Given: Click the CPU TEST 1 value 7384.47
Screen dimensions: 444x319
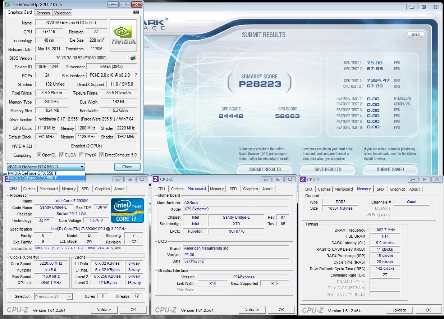Looking at the screenshot, I should pyautogui.click(x=378, y=81).
